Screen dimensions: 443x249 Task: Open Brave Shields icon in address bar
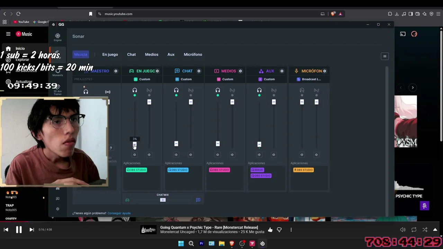pyautogui.click(x=333, y=14)
